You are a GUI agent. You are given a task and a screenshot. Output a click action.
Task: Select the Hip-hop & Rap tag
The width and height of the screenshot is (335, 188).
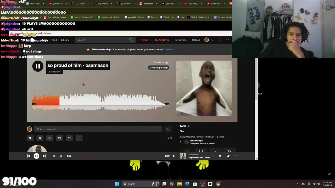point(159,68)
